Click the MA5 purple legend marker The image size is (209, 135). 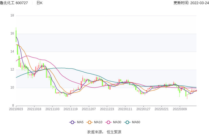click(x=72, y=122)
